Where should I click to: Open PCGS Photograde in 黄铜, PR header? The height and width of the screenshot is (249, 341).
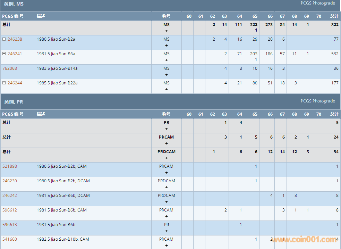tap(318, 101)
